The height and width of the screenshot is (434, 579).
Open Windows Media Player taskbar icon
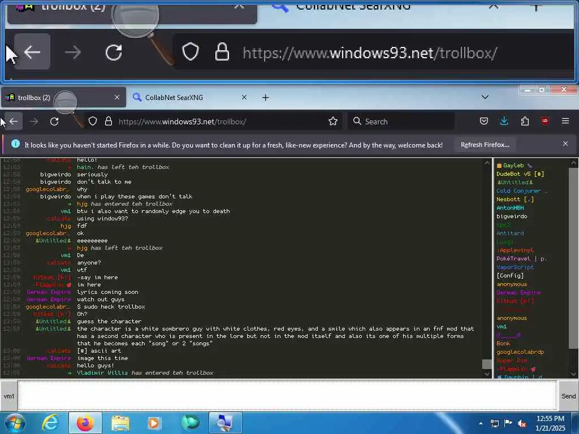coord(154,423)
